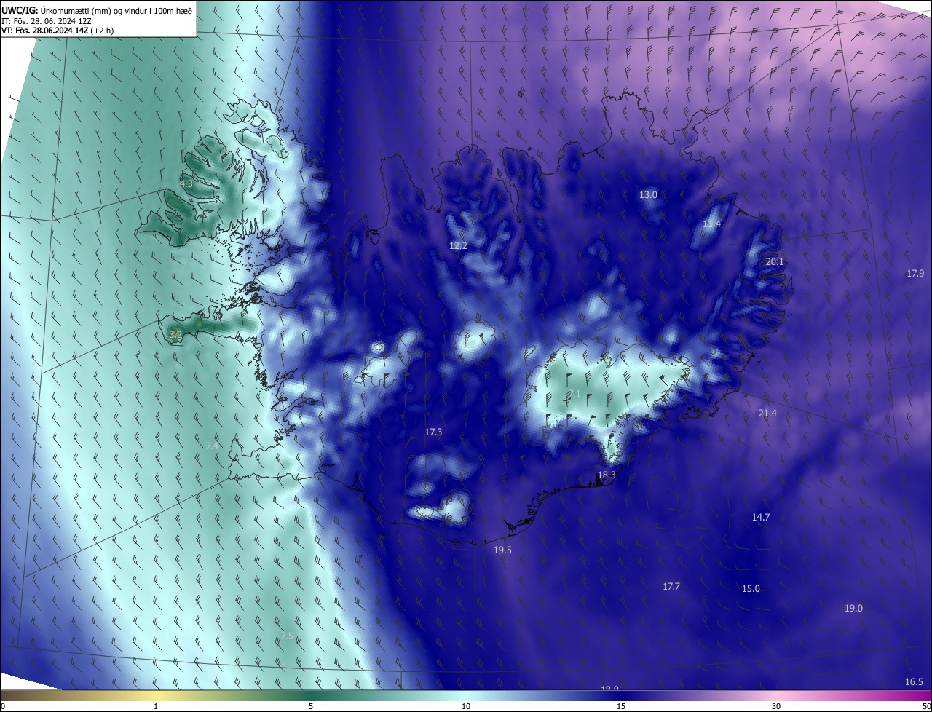Click the 7.5 value in the southwest ocean
This screenshot has height=712, width=932.
pos(287,636)
